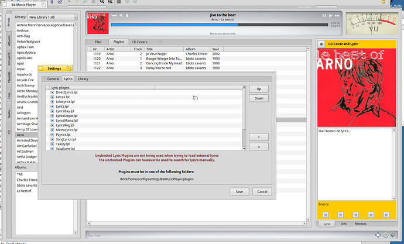Save the Settings dialog

(239, 191)
